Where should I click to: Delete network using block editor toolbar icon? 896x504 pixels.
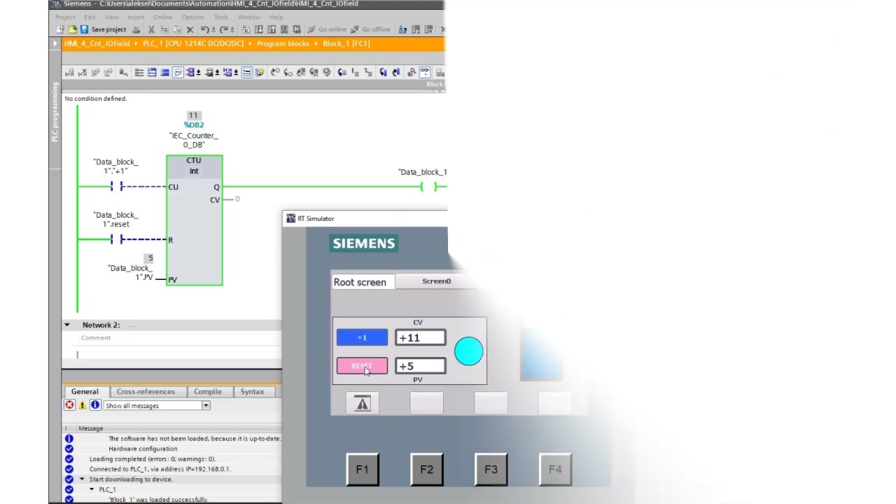pyautogui.click(x=82, y=72)
